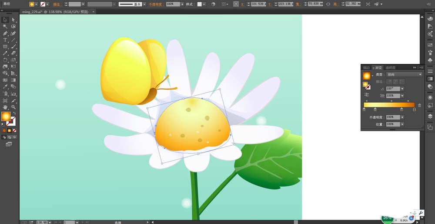The image size is (435, 224).
Task: Switch to the 描边 (Stroke) panel tab
Action: [366, 68]
